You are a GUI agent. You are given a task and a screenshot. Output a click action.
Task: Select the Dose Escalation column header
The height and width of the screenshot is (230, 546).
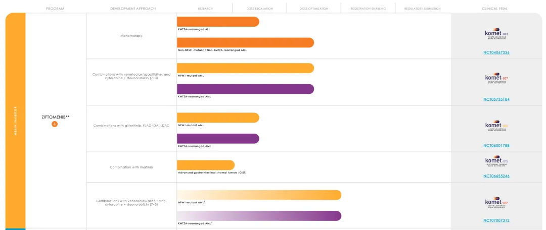(x=259, y=9)
